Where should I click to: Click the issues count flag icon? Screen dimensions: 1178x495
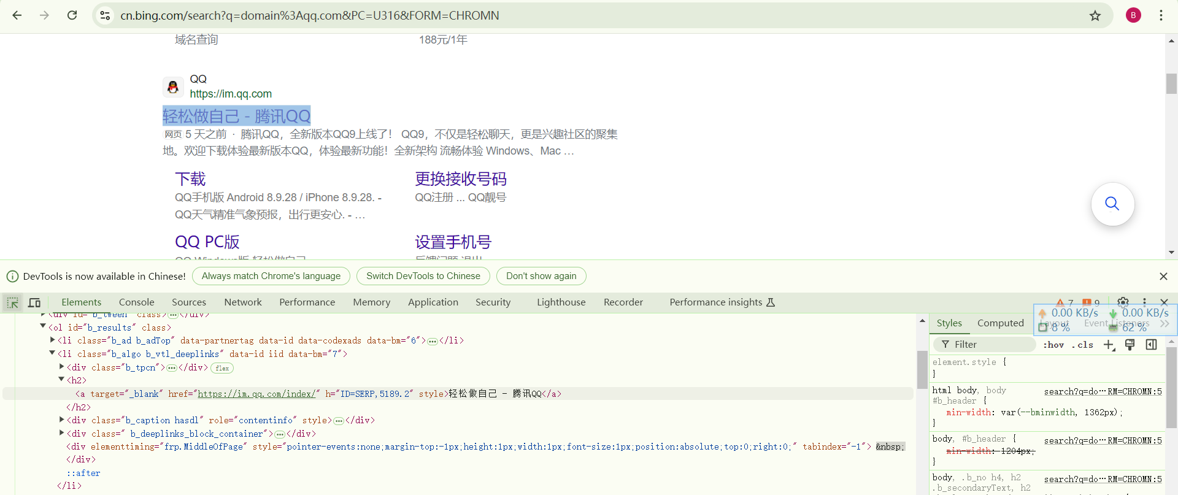point(1087,302)
